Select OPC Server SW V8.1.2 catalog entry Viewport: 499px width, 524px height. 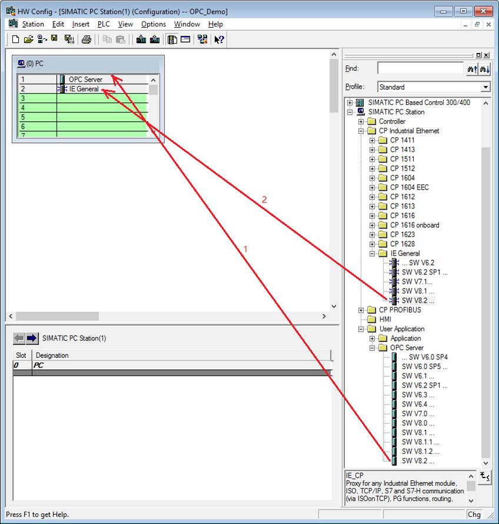coord(420,452)
